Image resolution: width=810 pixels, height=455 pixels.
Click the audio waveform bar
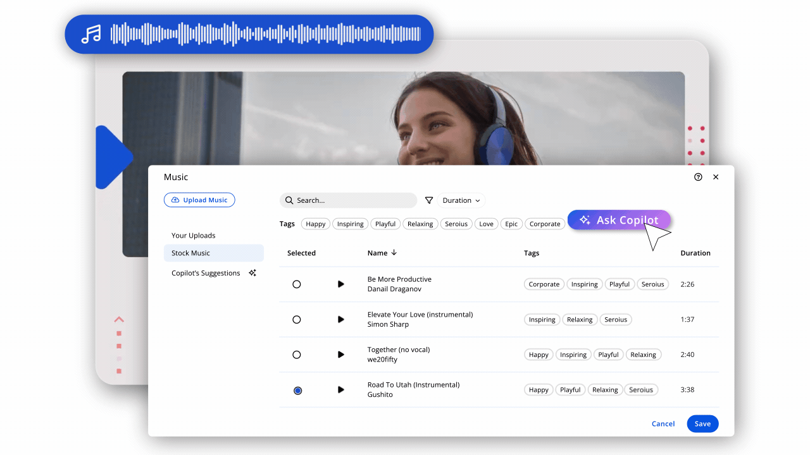tap(266, 34)
